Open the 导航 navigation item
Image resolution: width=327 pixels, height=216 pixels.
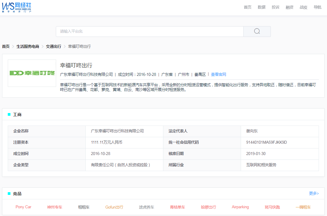317,7
